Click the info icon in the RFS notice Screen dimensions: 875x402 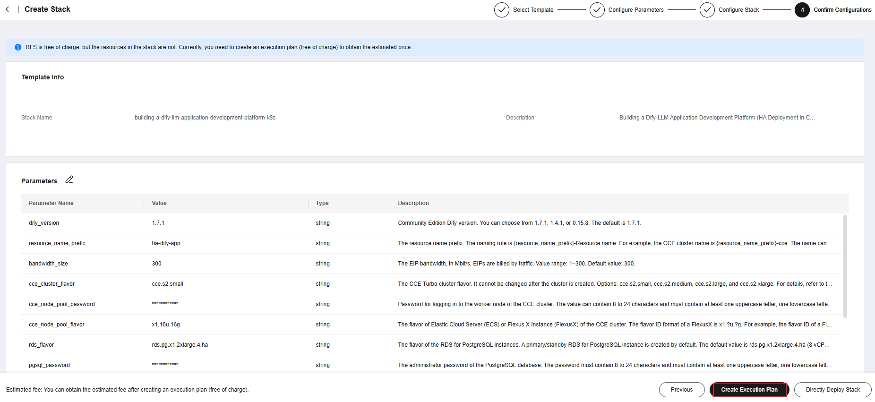[18, 47]
